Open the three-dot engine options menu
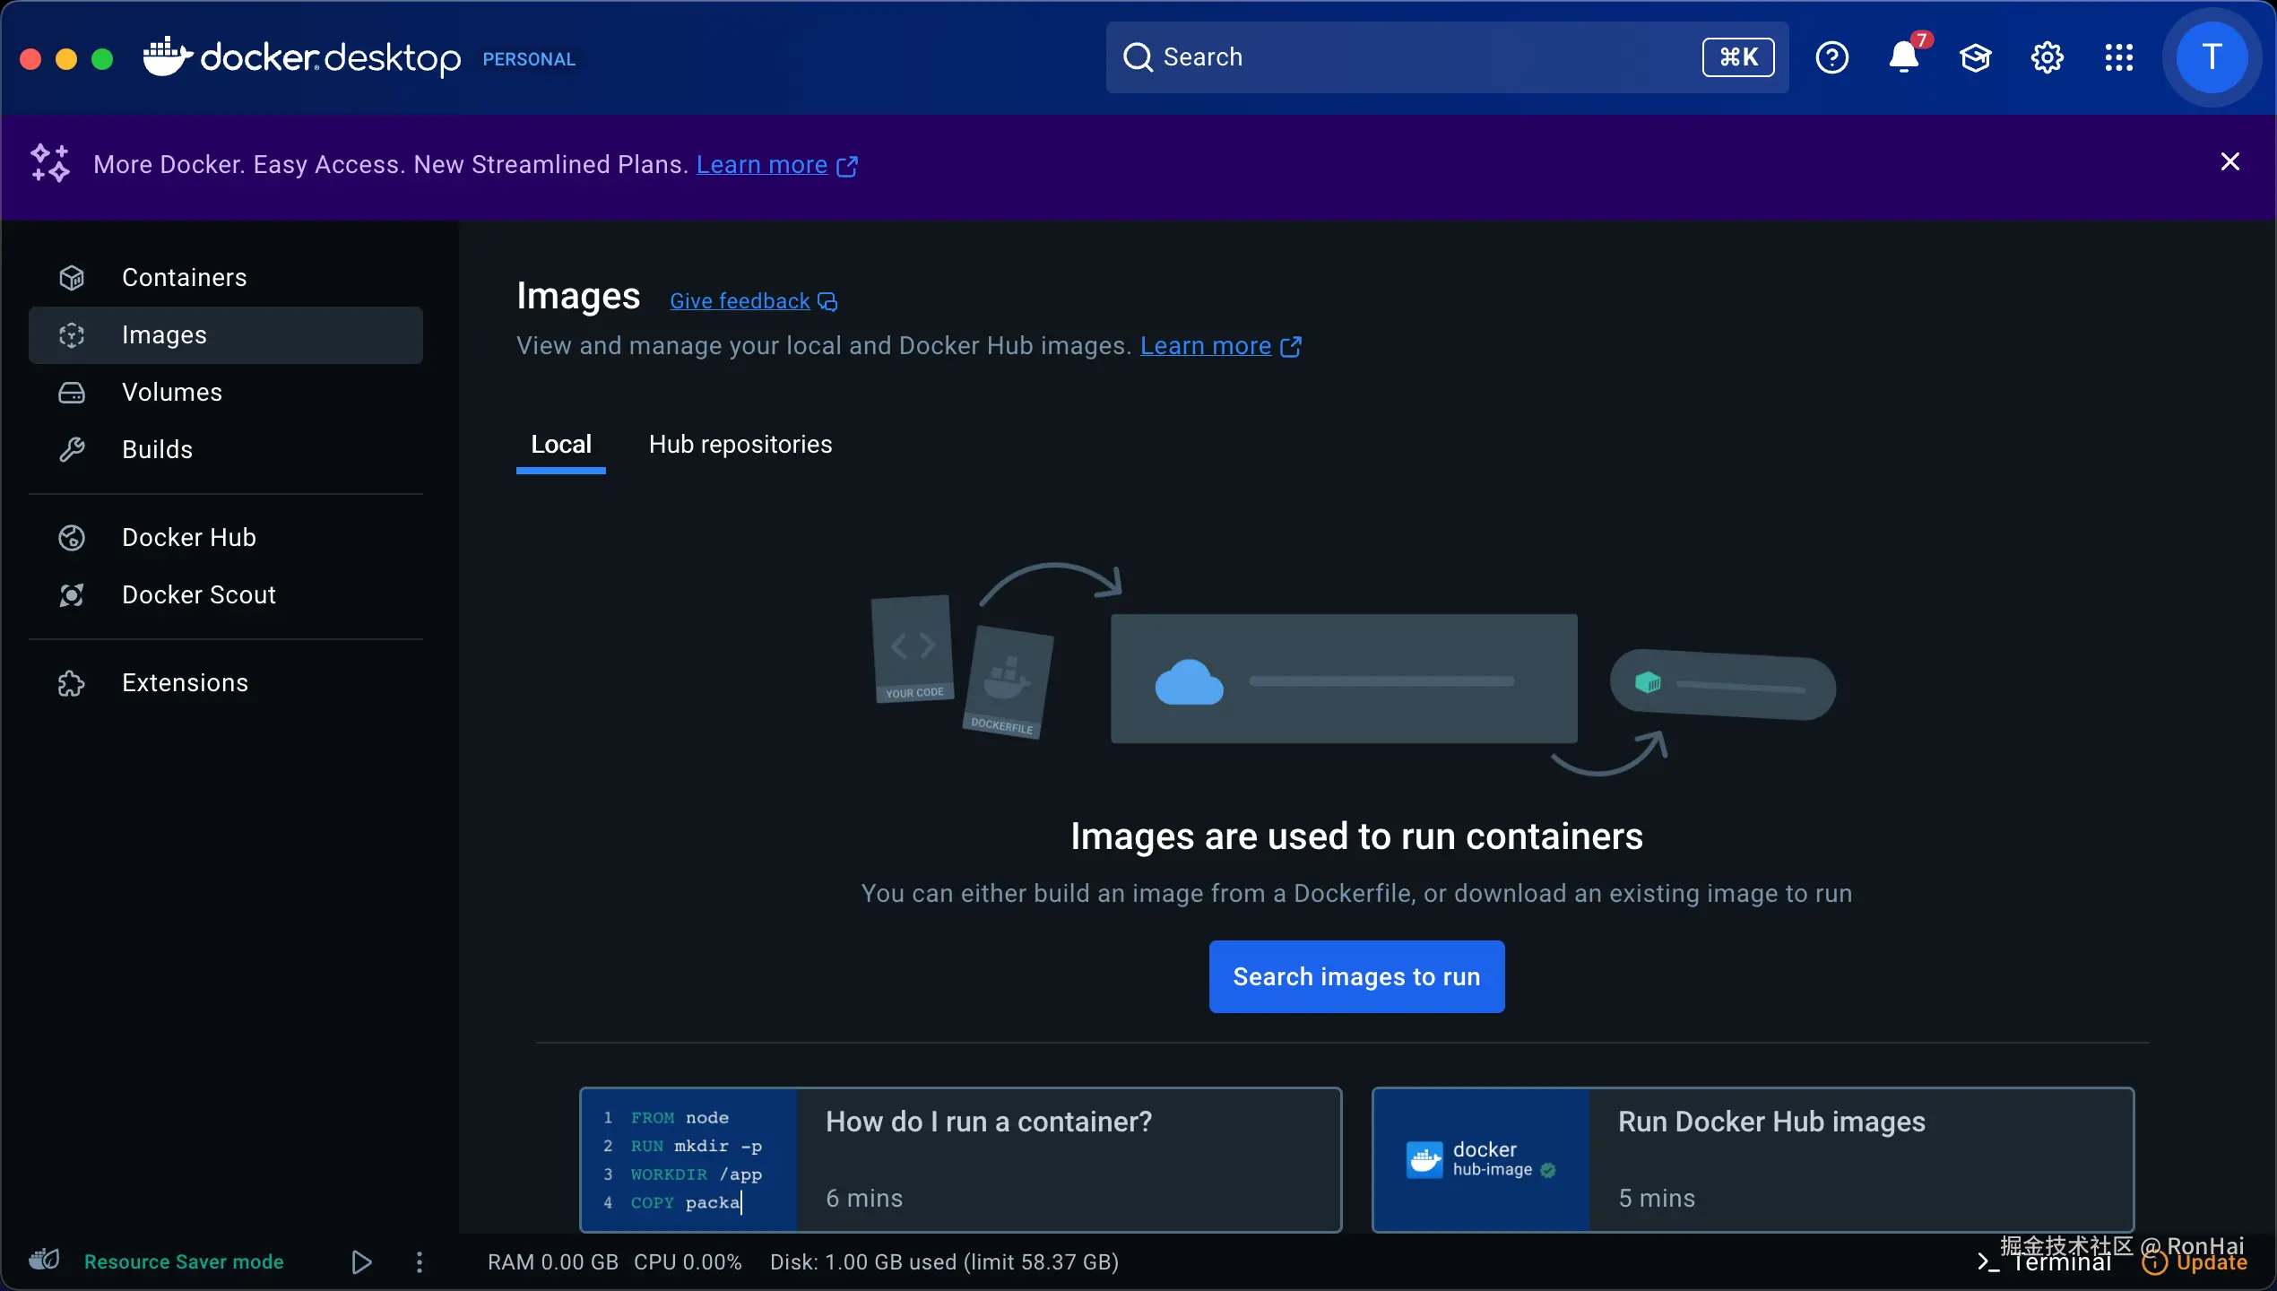Screen dimensions: 2277x1291 [x=419, y=1262]
